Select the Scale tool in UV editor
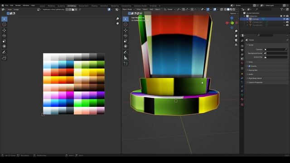Viewport: 290px width, 163px height. pyautogui.click(x=4, y=41)
